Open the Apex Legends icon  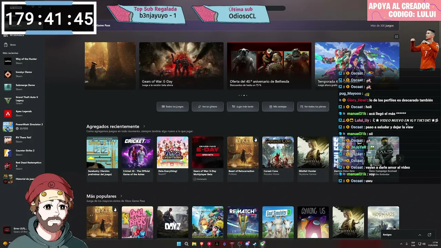point(8,113)
